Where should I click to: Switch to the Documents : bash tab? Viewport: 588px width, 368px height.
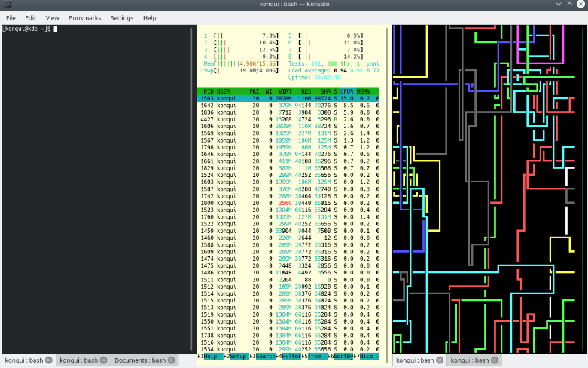coord(141,360)
